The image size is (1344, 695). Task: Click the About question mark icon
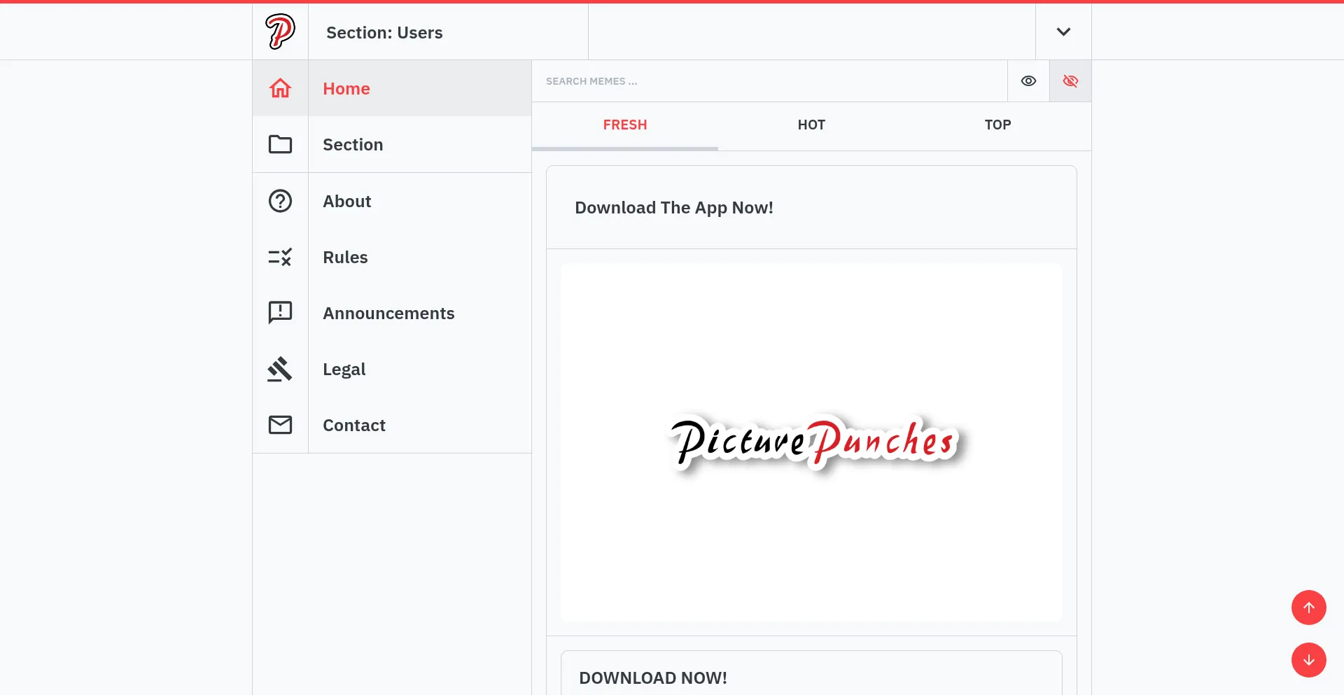point(280,201)
